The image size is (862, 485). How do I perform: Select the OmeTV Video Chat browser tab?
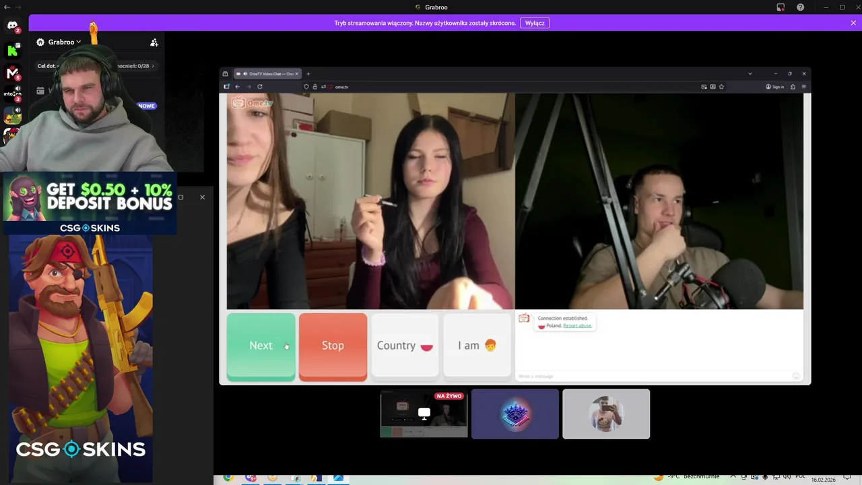pyautogui.click(x=268, y=73)
